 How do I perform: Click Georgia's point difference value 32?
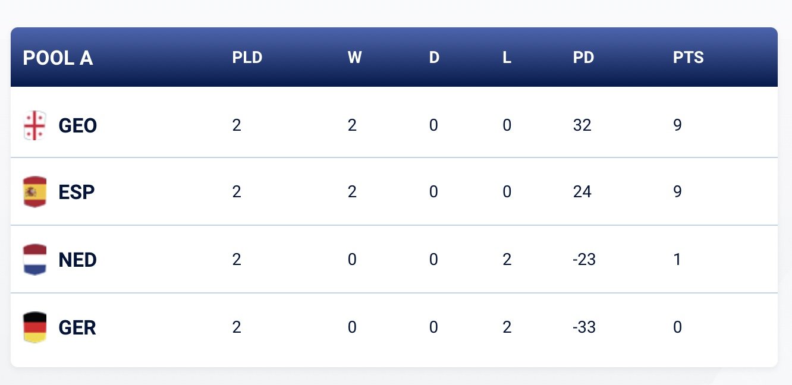pos(582,125)
